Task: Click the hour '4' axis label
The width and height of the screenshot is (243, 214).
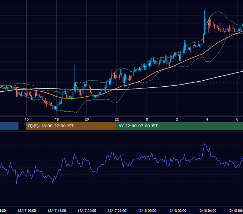Action: [207, 119]
